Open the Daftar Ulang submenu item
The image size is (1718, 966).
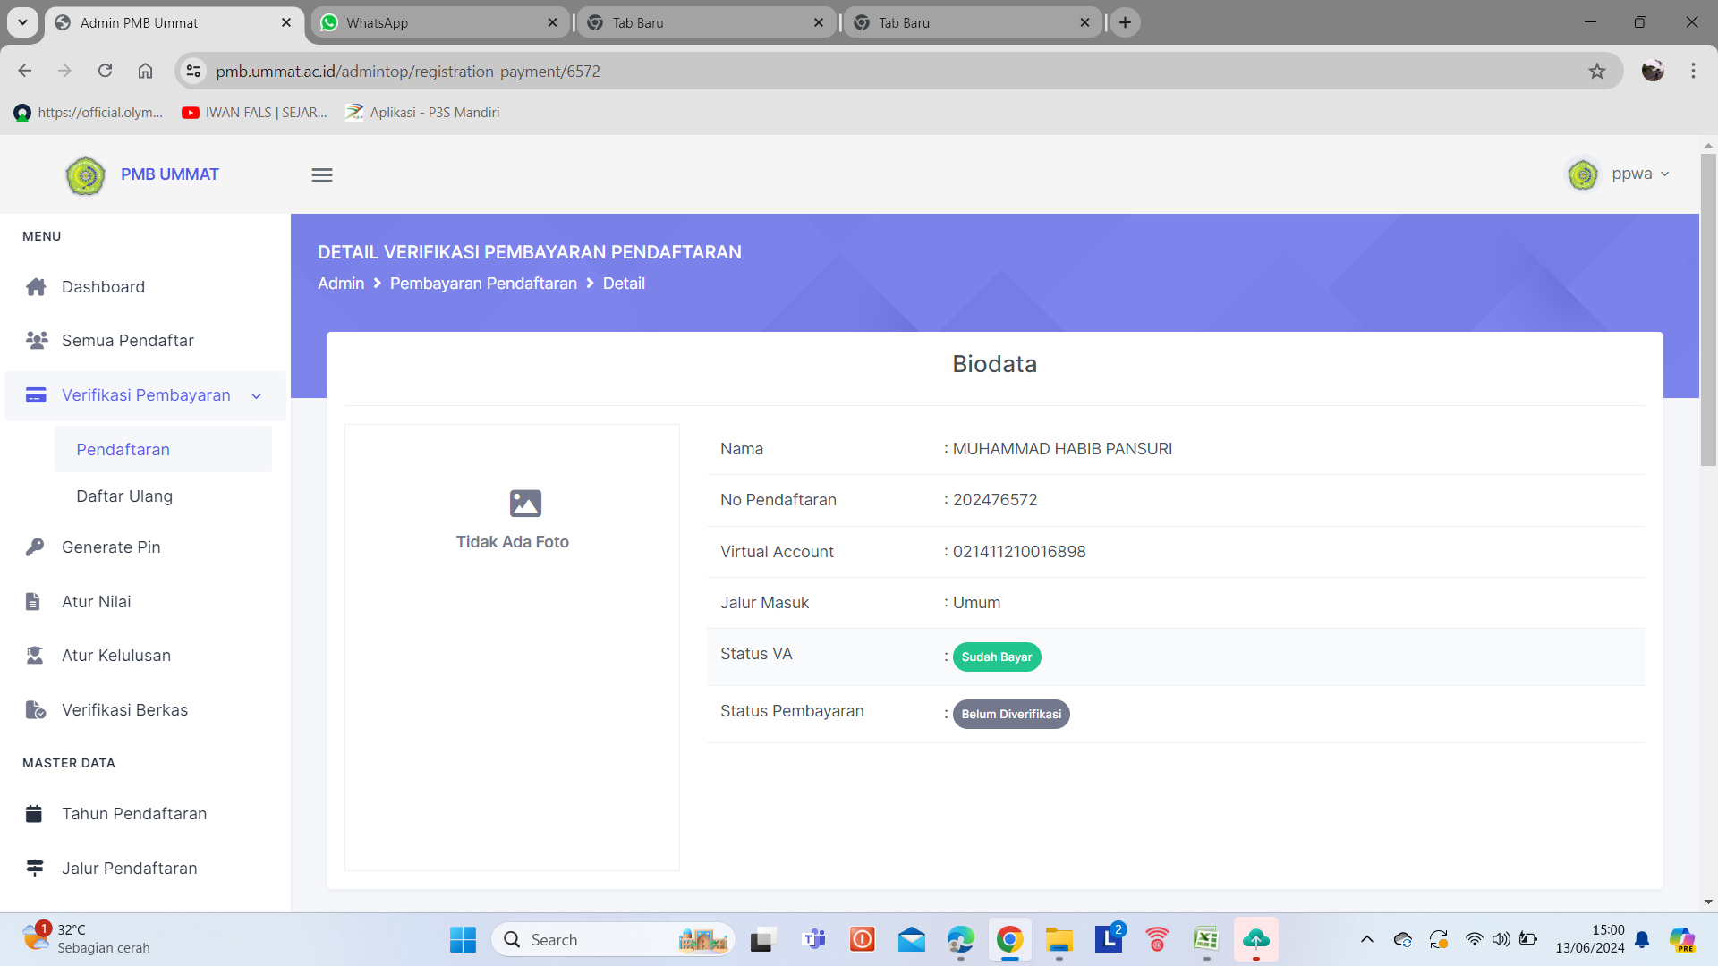point(124,496)
